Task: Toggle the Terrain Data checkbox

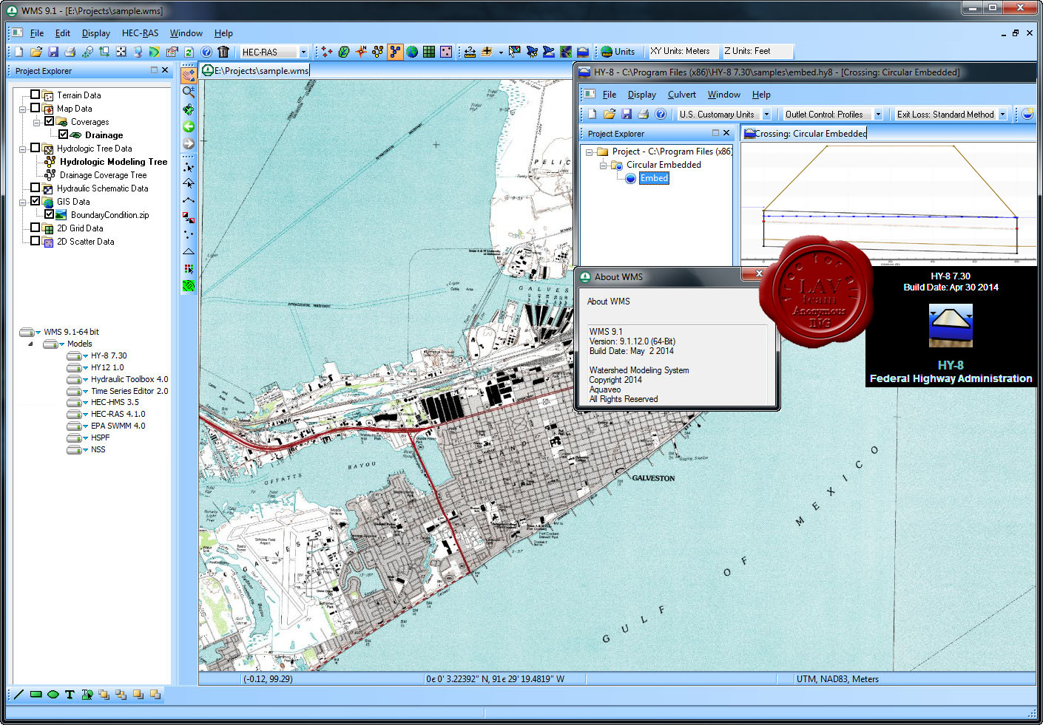Action: (x=35, y=95)
